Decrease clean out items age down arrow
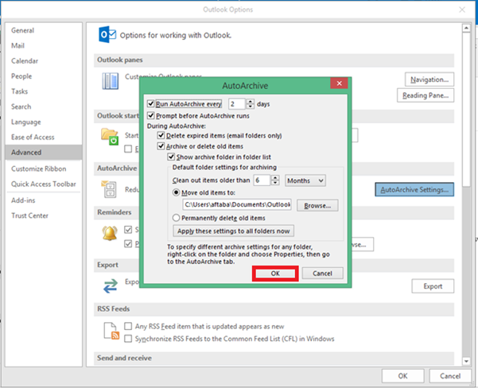This screenshot has height=388, width=478. point(275,183)
